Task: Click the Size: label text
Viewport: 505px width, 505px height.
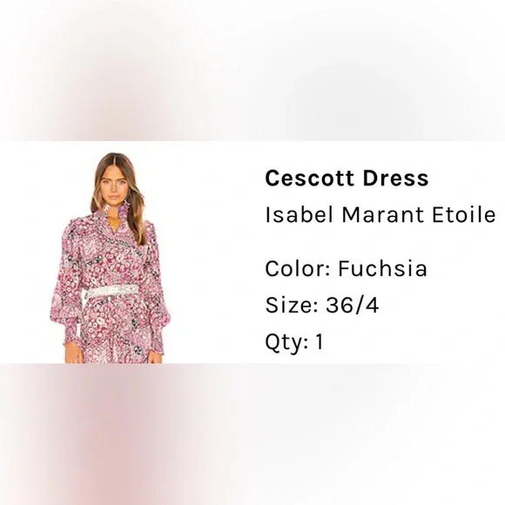Action: pos(292,305)
